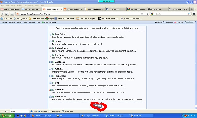Click Highlight all in the Find bar
The image size is (197, 118).
tap(54, 111)
